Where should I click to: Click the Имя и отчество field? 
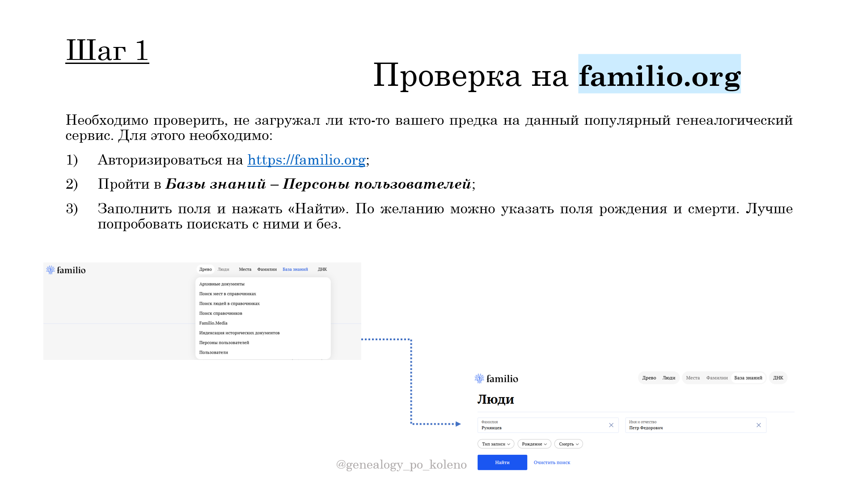(x=695, y=425)
